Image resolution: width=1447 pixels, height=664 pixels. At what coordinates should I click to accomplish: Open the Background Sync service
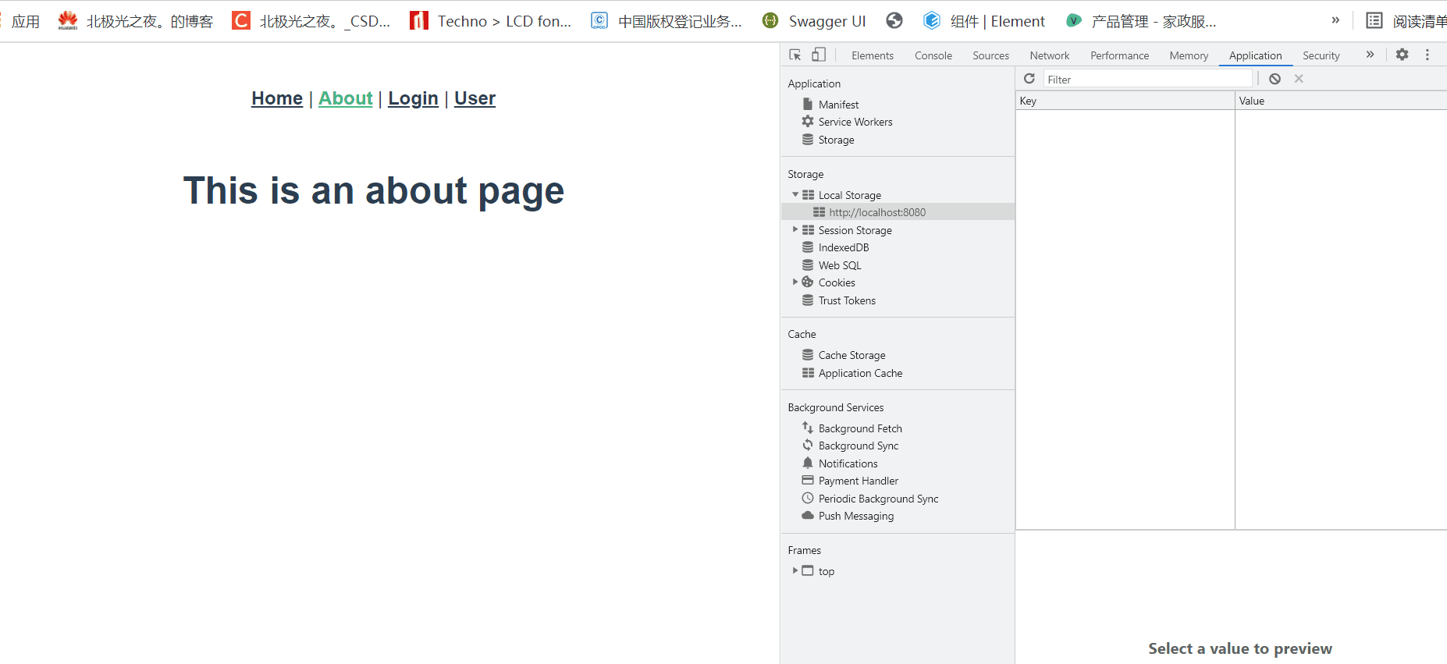click(x=858, y=446)
